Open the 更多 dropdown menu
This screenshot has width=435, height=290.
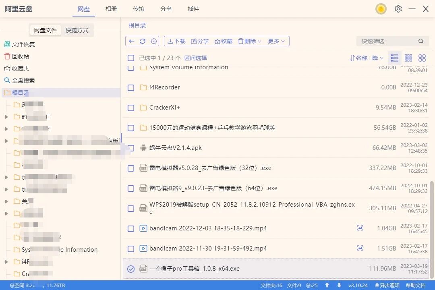pos(276,41)
